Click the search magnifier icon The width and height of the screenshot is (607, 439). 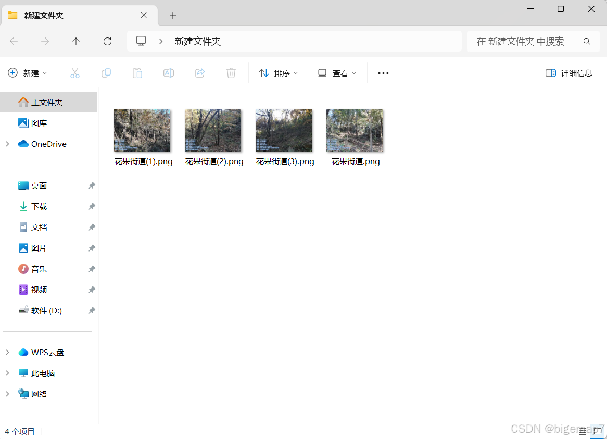[587, 42]
